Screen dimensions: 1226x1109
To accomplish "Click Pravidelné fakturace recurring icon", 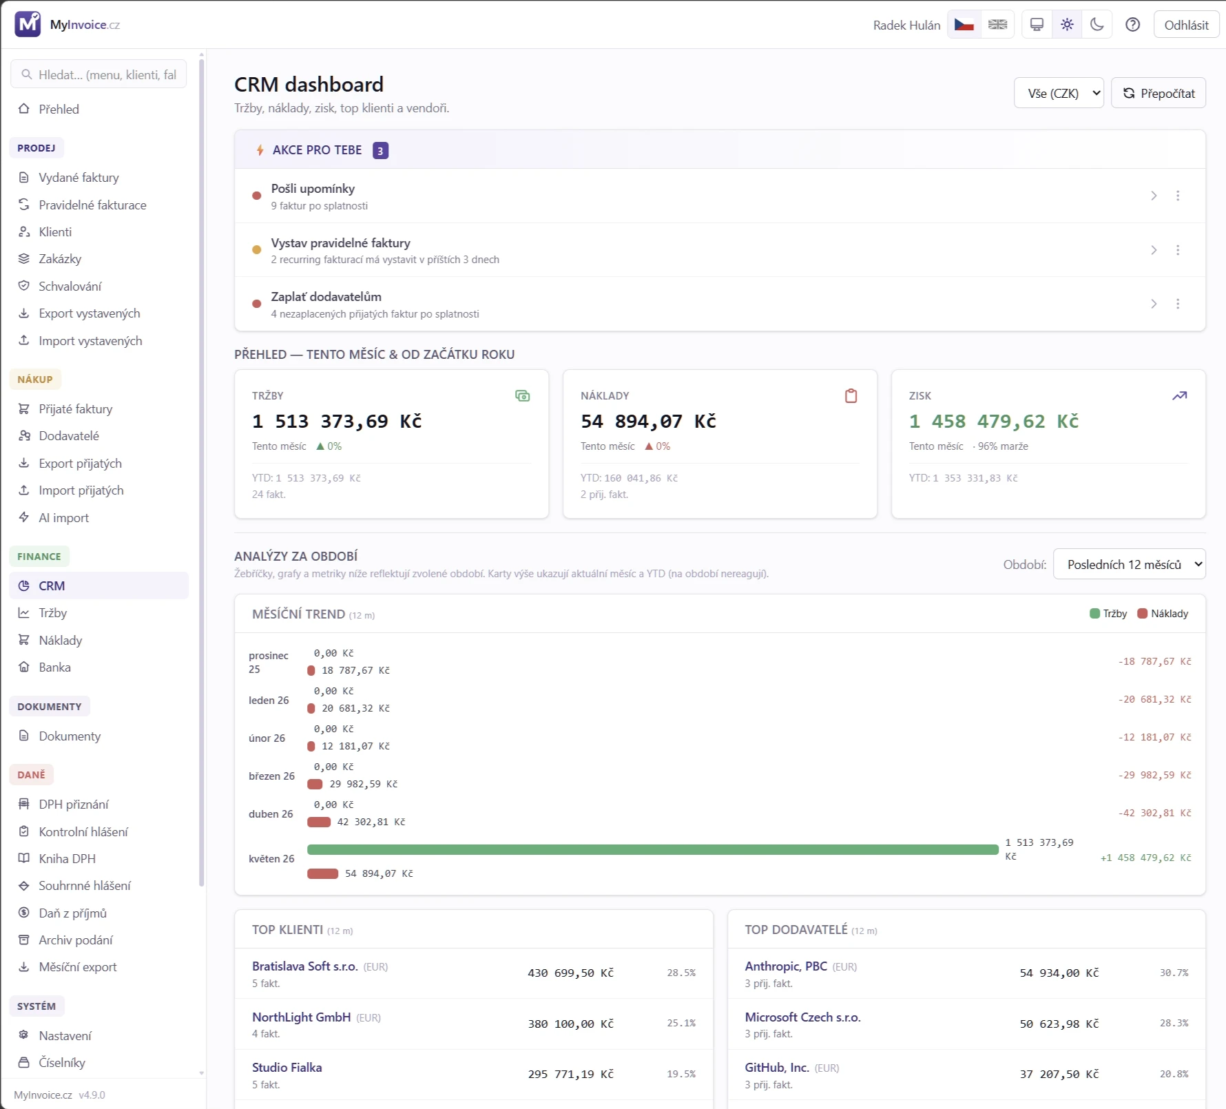I will coord(24,205).
